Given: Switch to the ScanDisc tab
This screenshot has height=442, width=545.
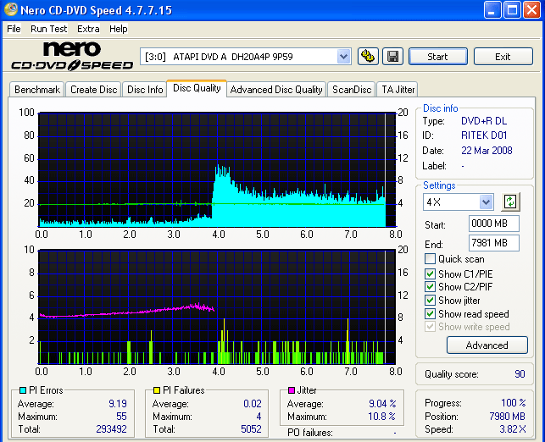Looking at the screenshot, I should [x=352, y=90].
